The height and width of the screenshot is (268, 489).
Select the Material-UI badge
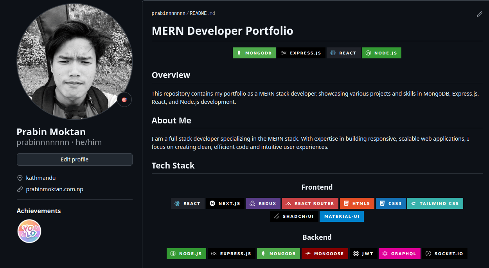point(342,216)
